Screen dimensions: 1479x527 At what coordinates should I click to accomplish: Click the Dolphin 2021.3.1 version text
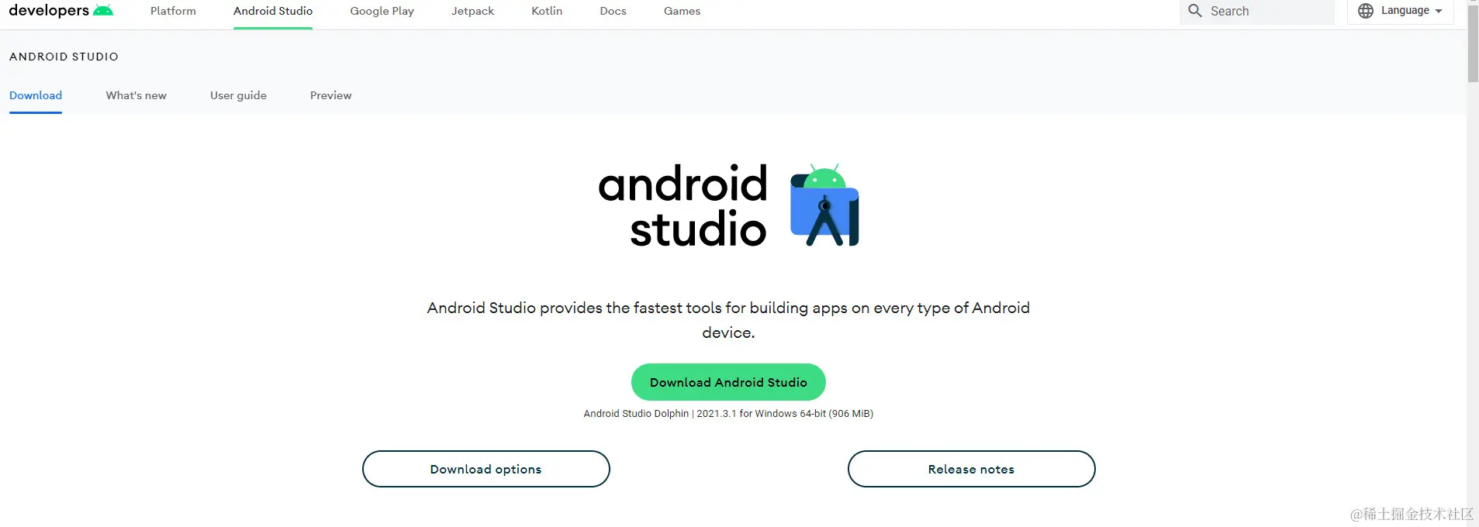point(728,414)
